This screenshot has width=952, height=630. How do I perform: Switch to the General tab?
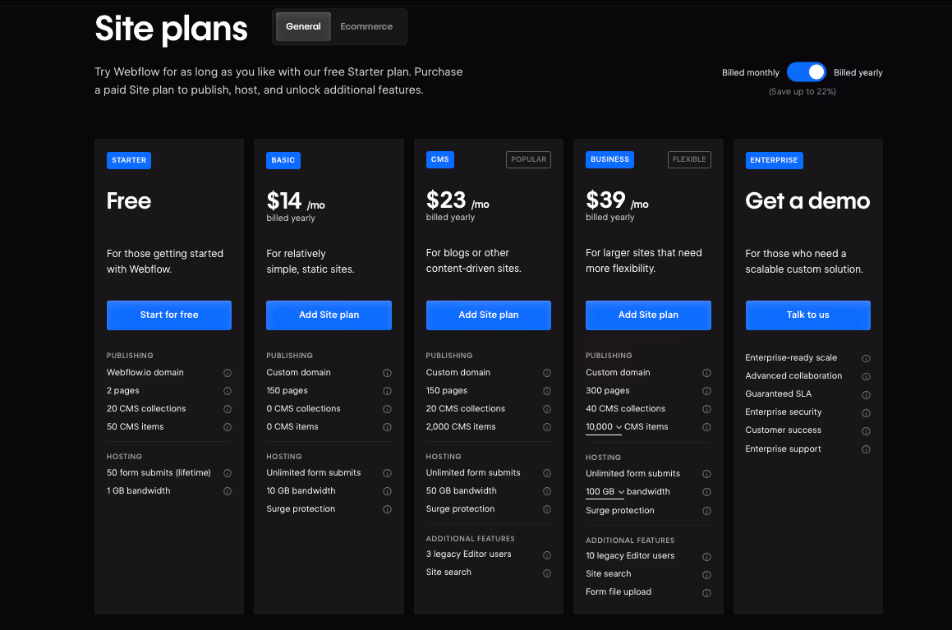(x=303, y=27)
